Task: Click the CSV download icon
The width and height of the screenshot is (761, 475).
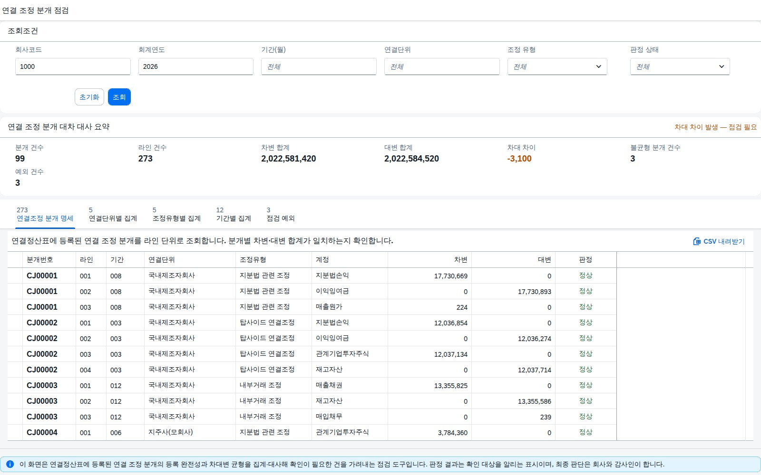Action: tap(697, 241)
